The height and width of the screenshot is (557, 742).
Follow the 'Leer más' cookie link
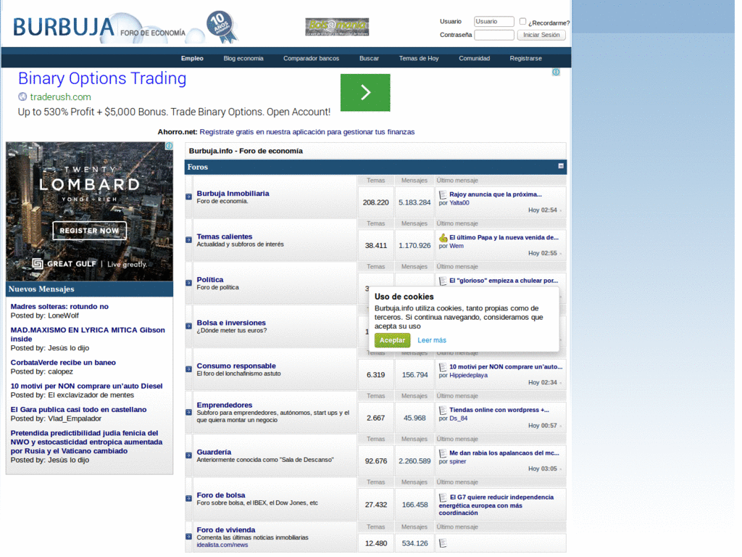[x=432, y=340]
